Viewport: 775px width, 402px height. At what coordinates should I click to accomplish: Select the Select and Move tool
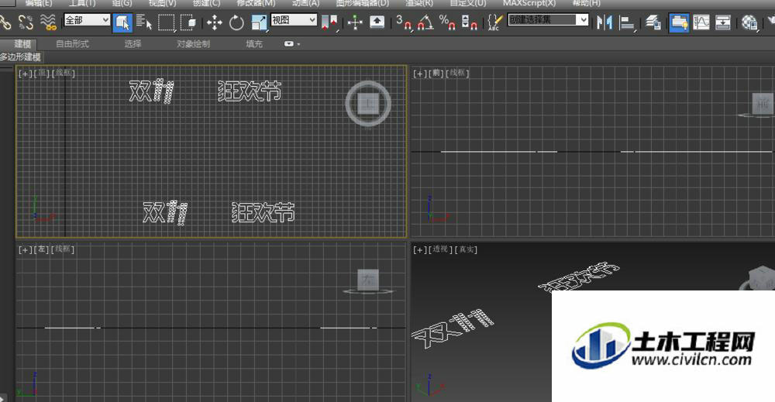pyautogui.click(x=215, y=22)
